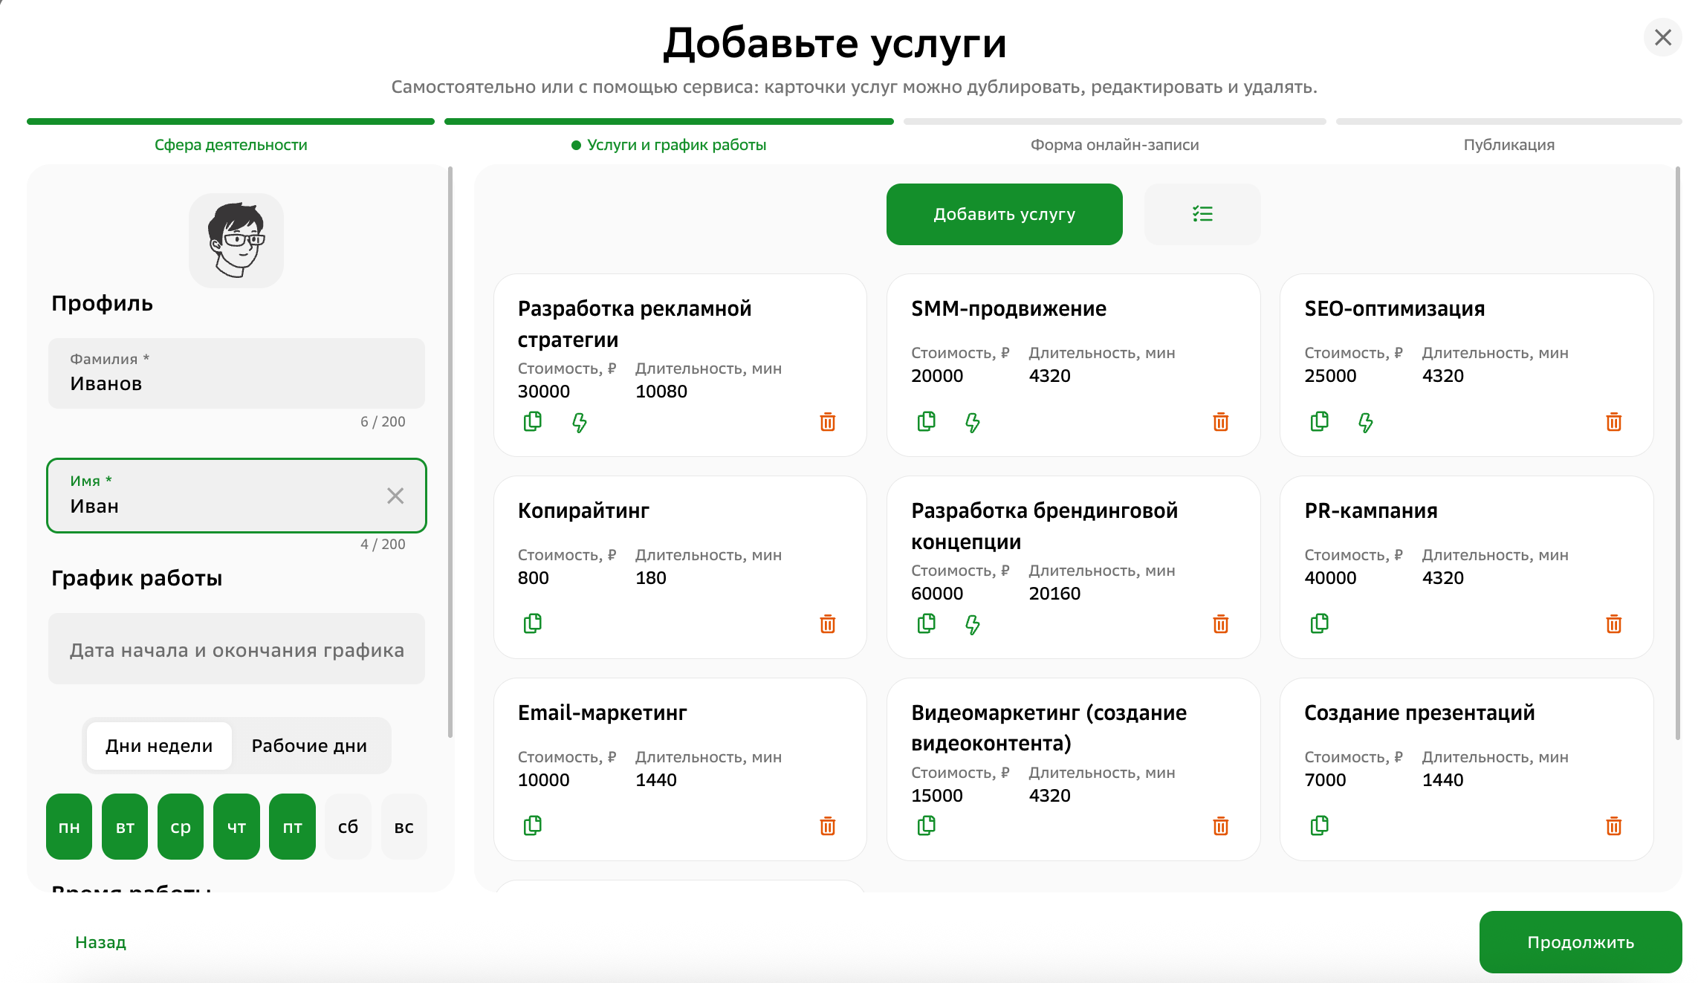Delete the Создание презентаций card
Screen dimensions: 1698x983
[x=1613, y=826]
